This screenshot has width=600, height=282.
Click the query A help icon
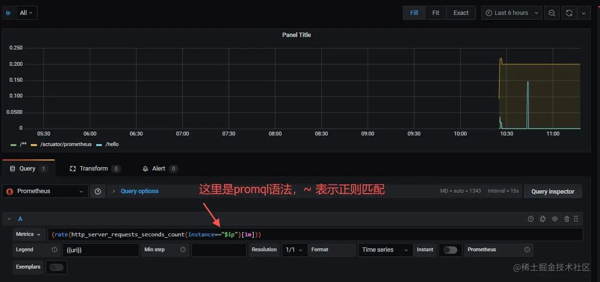click(531, 219)
